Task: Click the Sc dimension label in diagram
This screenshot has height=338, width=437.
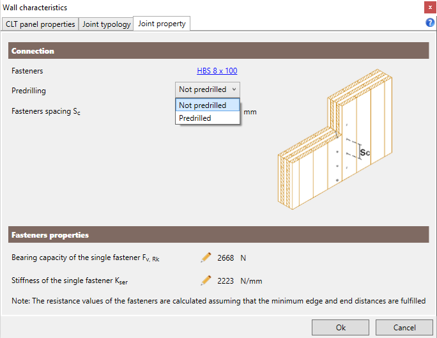Action: [365, 153]
